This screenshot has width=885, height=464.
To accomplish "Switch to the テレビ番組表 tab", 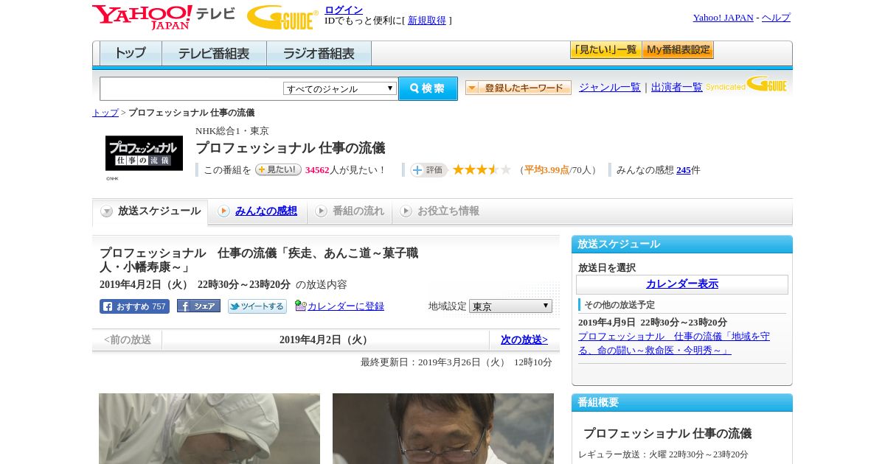I will (214, 54).
